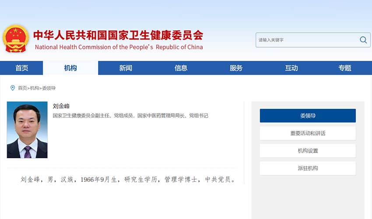Click 委领导 in the breadcrumb trail

pyautogui.click(x=49, y=88)
